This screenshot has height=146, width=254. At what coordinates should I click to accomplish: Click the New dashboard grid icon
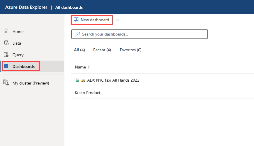(x=76, y=20)
